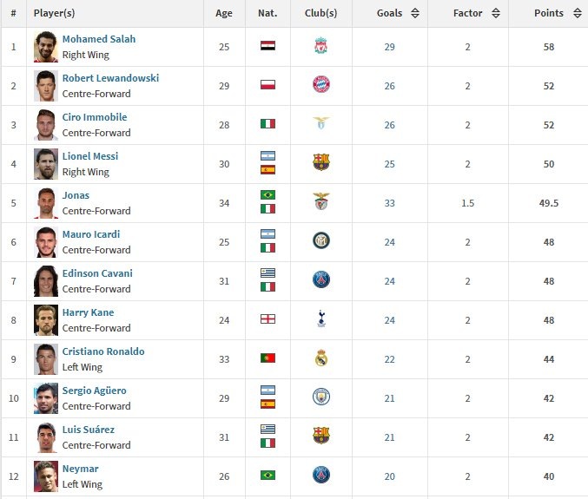This screenshot has width=588, height=499.
Task: Sort table using Factor column arrows
Action: [x=496, y=13]
